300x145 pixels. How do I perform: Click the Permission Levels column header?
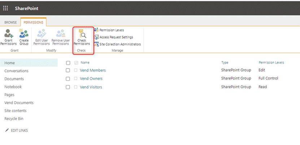pos(271,63)
